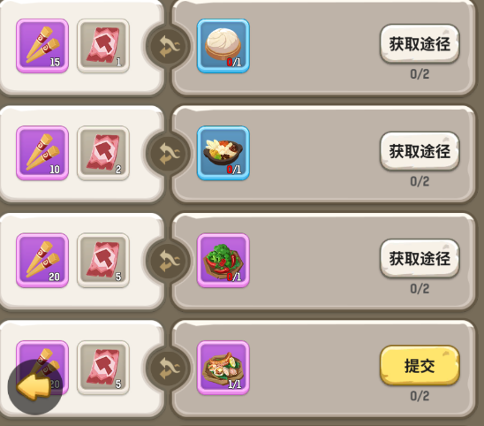This screenshot has width=484, height=426.
Task: Tap the third row chopsticks reward showing 20
Action: (42, 260)
